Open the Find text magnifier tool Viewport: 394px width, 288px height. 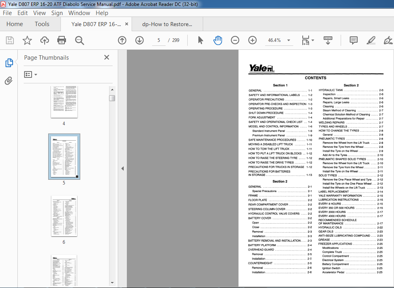(79, 40)
